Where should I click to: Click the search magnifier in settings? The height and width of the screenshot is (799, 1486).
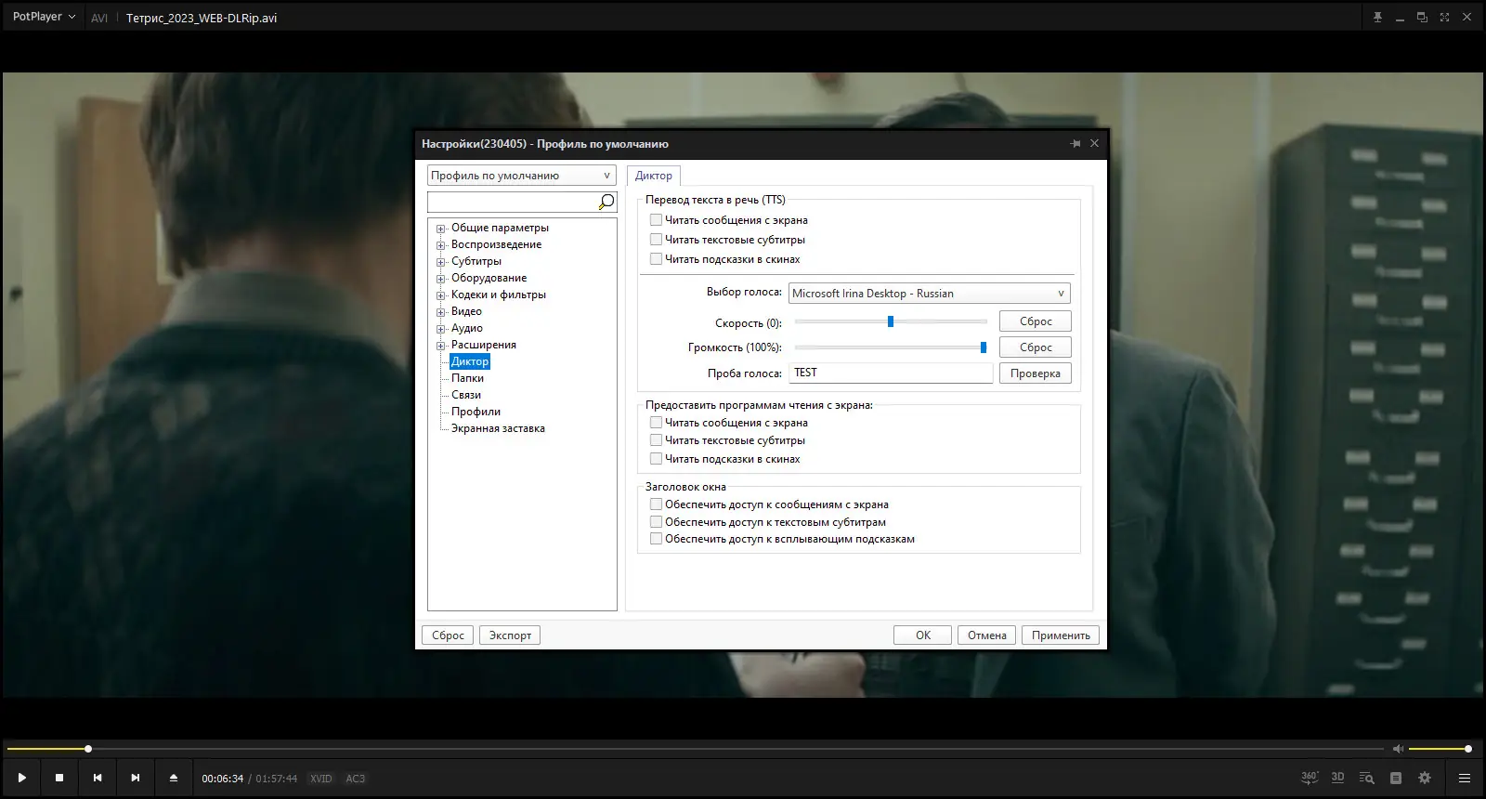coord(606,202)
